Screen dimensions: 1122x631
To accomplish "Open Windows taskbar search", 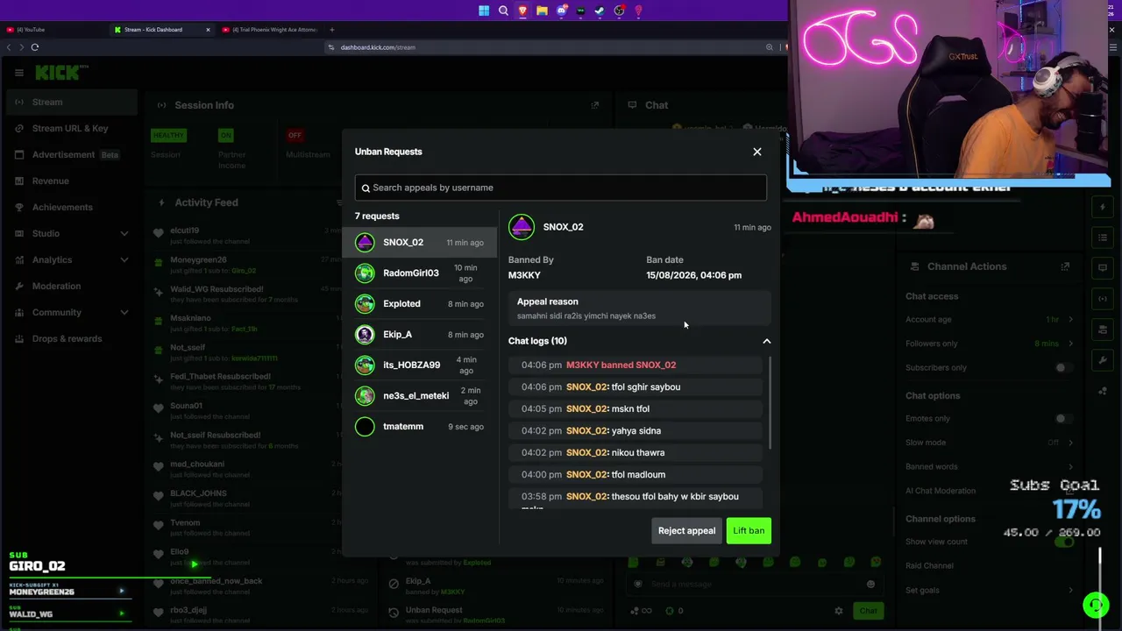I will 503,11.
